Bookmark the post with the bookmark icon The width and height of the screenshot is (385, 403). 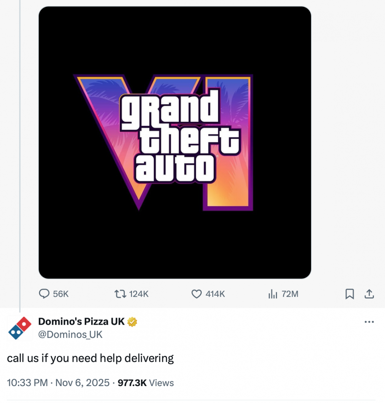350,294
